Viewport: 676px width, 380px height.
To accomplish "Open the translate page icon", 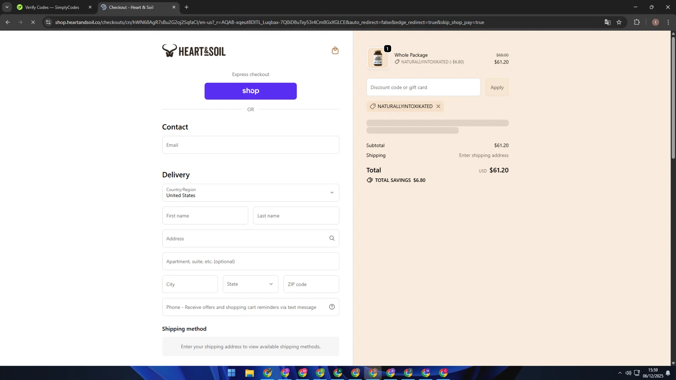I will point(607,22).
